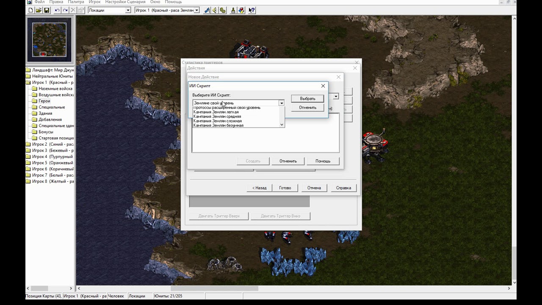This screenshot has width=542, height=305.
Task: Click folder icon beside Наземные войска
Action: pyautogui.click(x=35, y=89)
